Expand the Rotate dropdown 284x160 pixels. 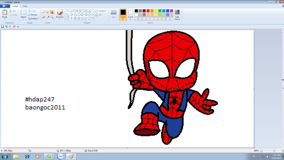tap(34, 19)
